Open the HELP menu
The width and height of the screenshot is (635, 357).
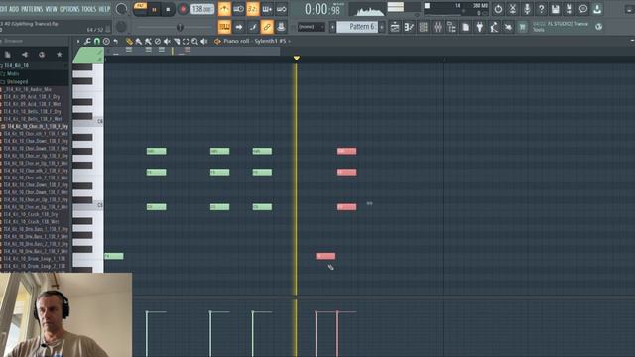coord(104,9)
